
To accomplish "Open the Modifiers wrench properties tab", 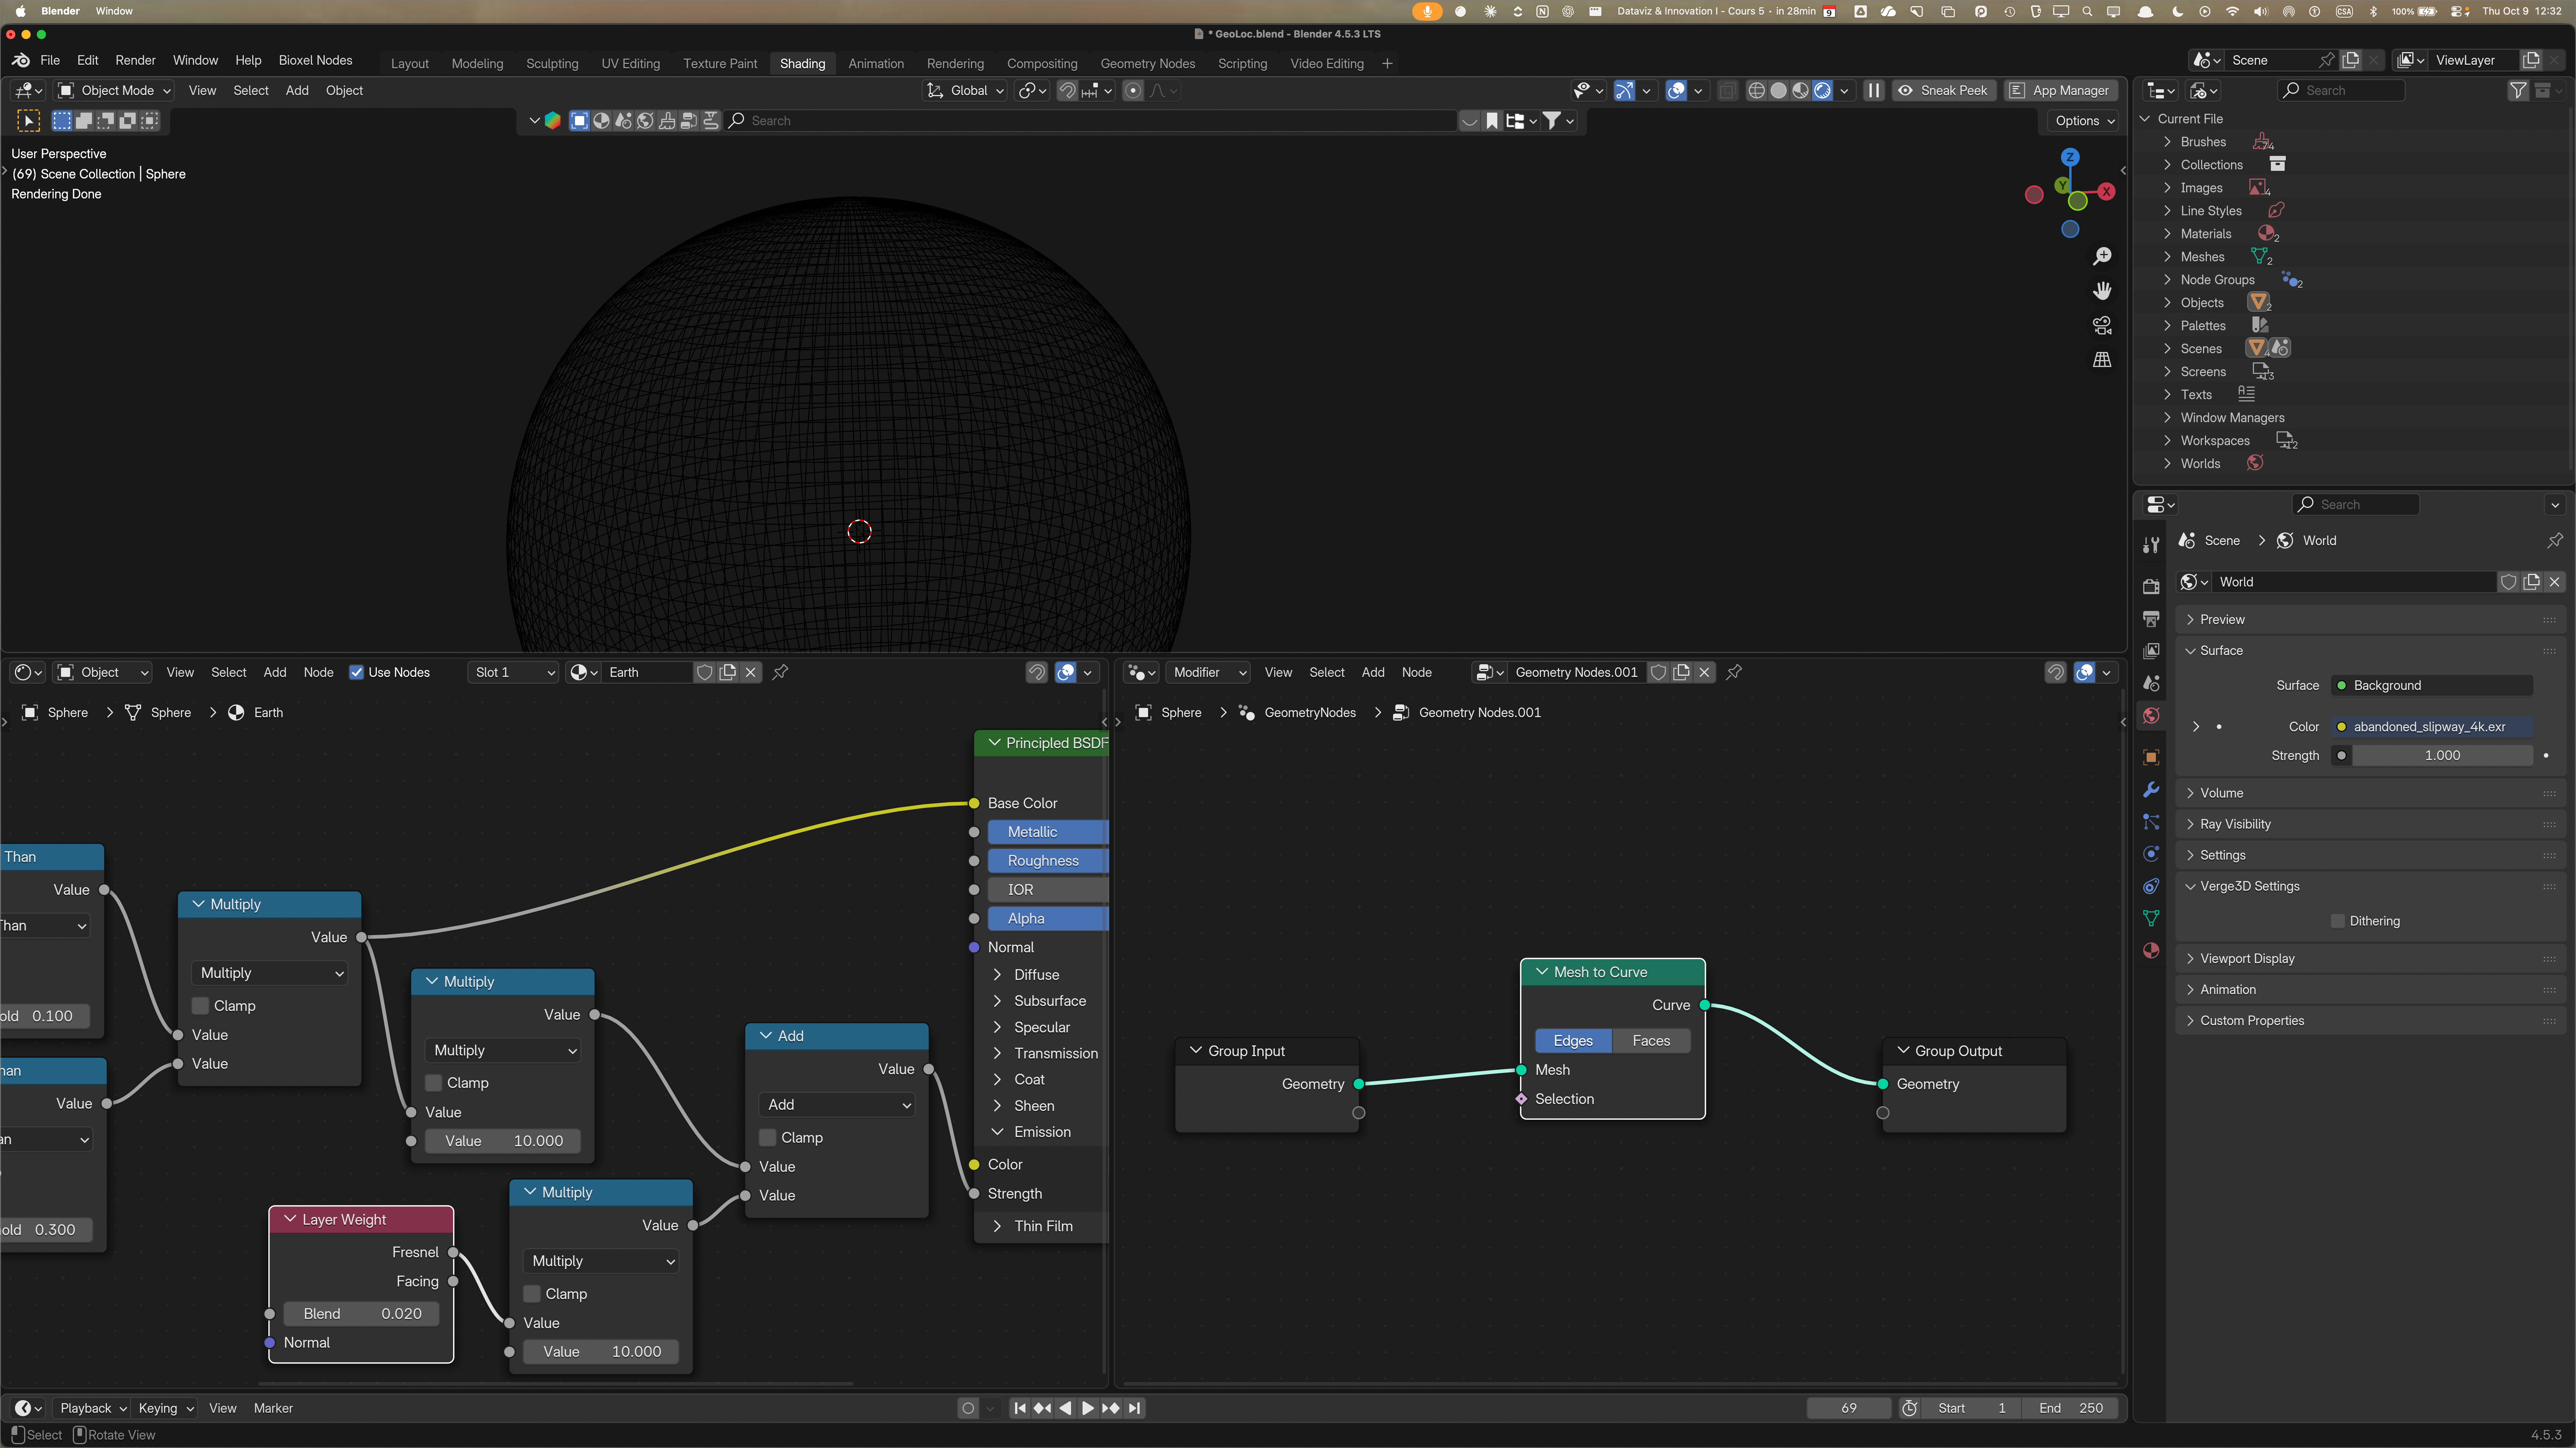I will click(x=2151, y=790).
